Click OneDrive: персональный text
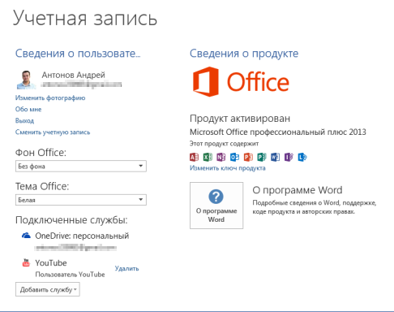394x312 pixels. point(82,236)
